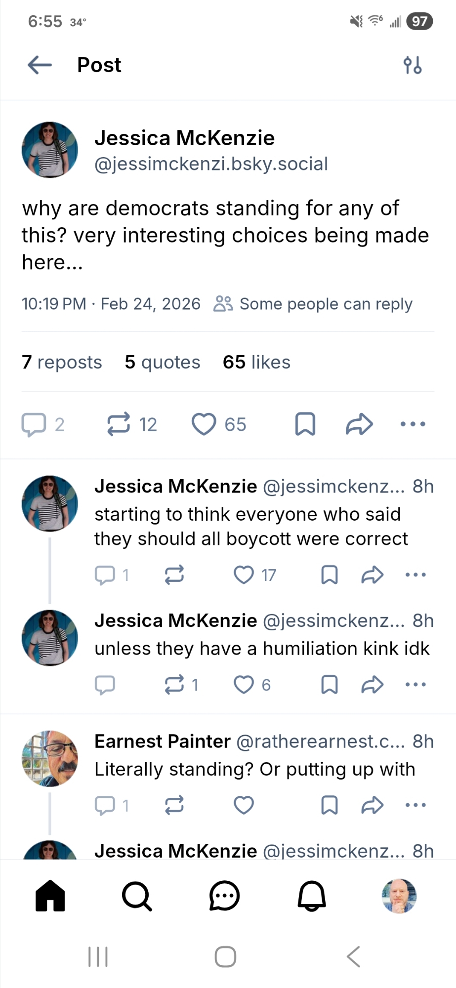
Task: Open thread display settings icon
Action: pyautogui.click(x=412, y=65)
